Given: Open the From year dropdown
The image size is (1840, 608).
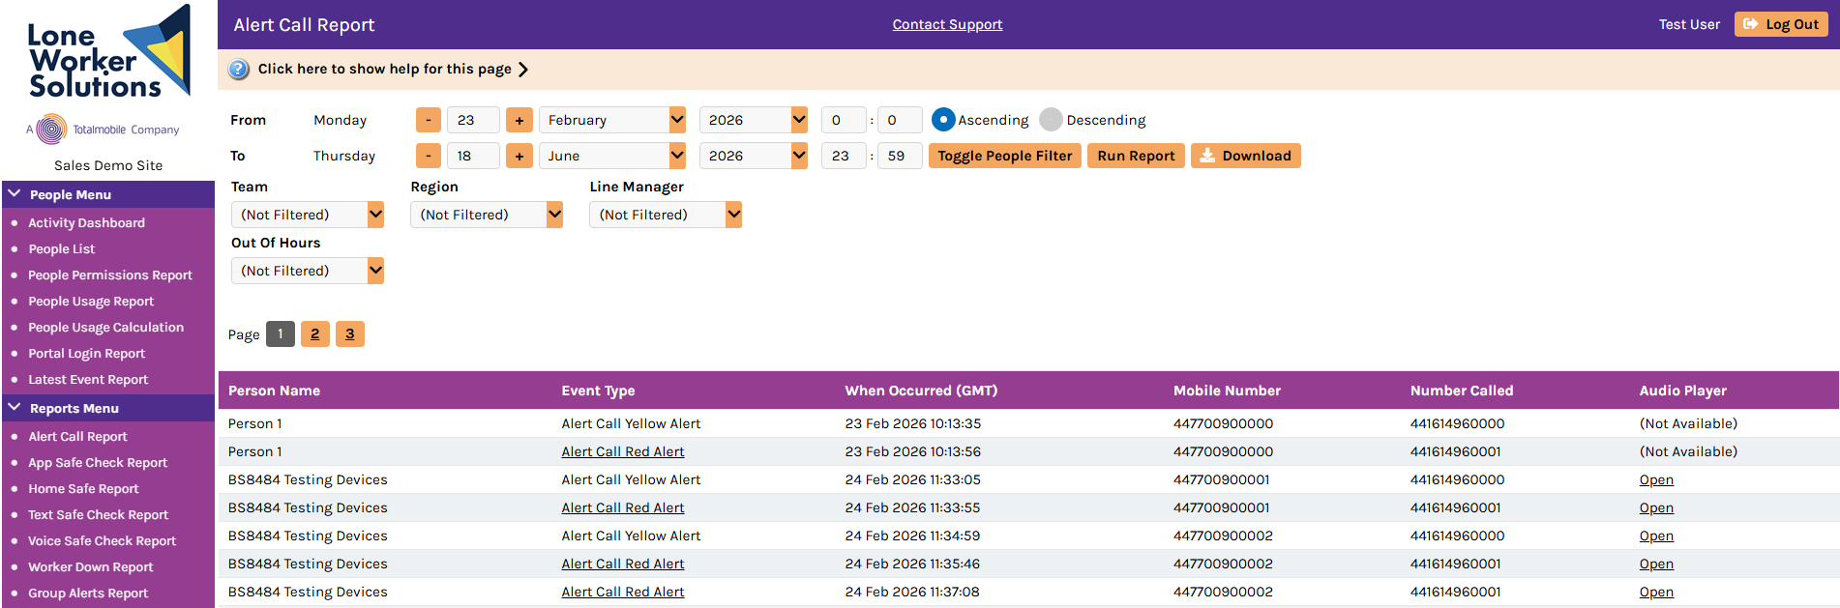Looking at the screenshot, I should point(754,120).
